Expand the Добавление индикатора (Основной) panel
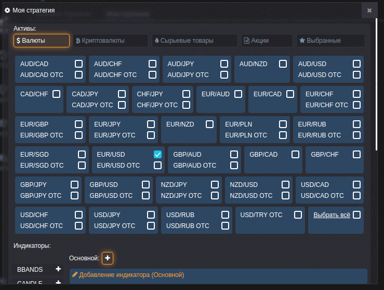The width and height of the screenshot is (384, 290). tap(218, 275)
